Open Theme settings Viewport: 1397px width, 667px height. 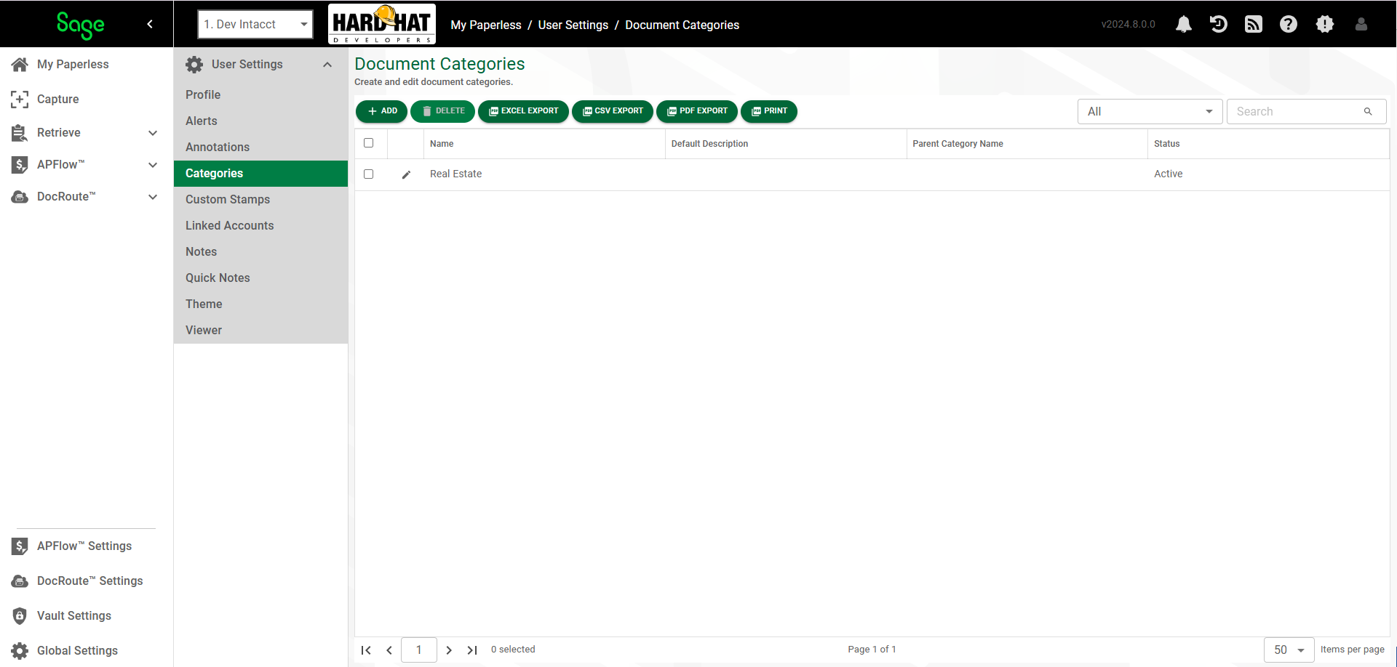(260, 304)
